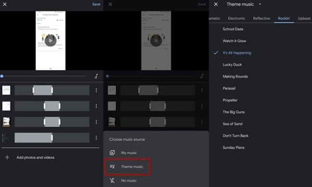Select the Sunday Plans track
Viewport: 312px width, 187px height.
[233, 148]
